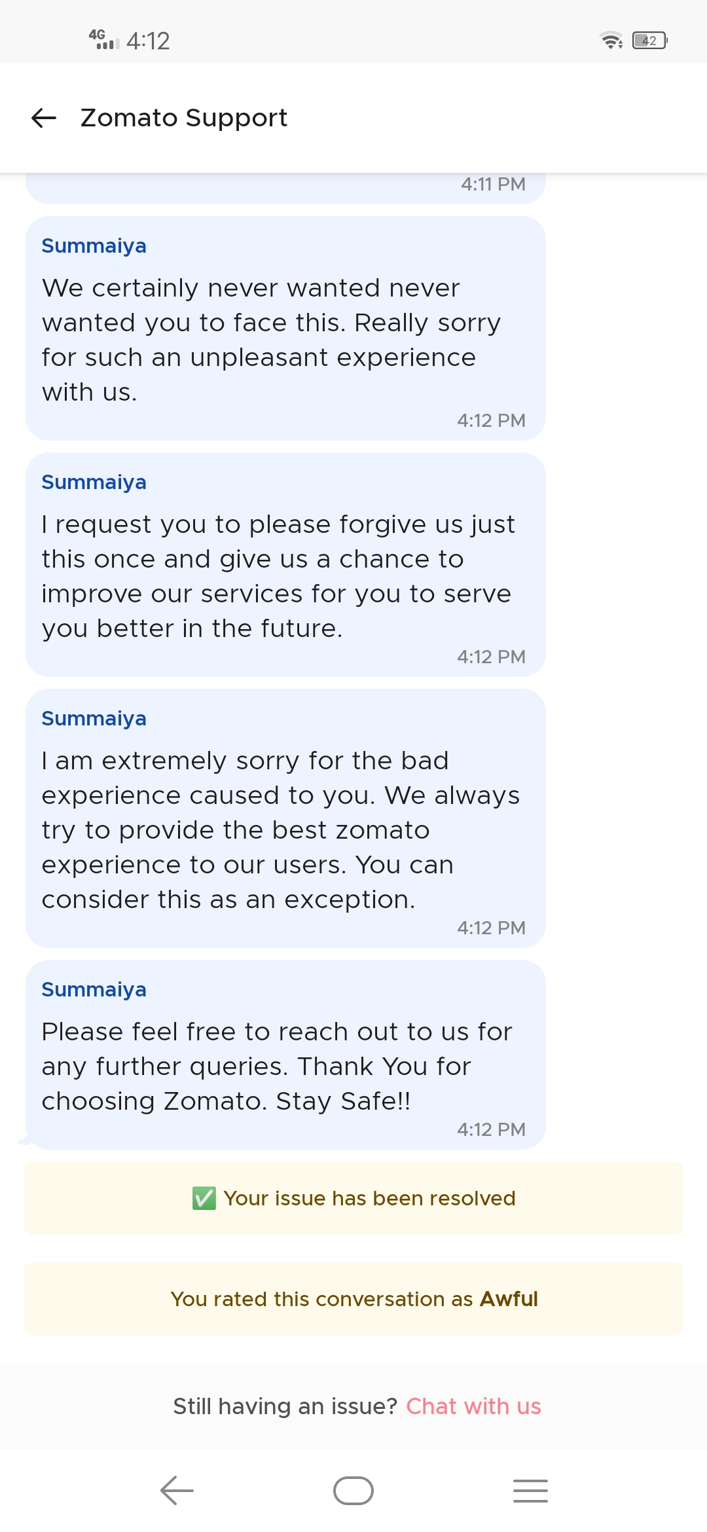707x1532 pixels.
Task: Open the recent apps menu button
Action: [530, 1491]
